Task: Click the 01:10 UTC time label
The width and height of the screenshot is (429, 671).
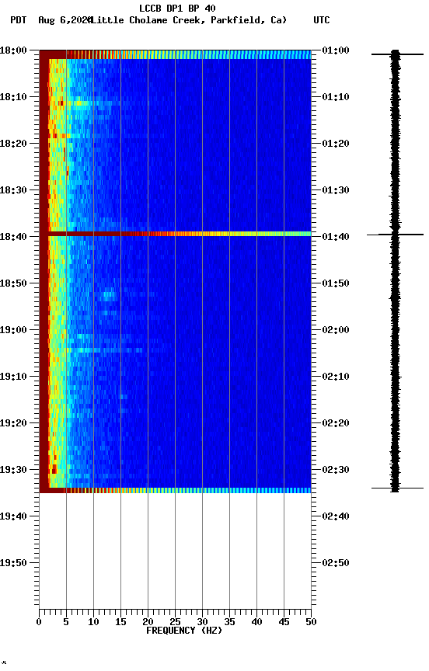Action: tap(336, 97)
